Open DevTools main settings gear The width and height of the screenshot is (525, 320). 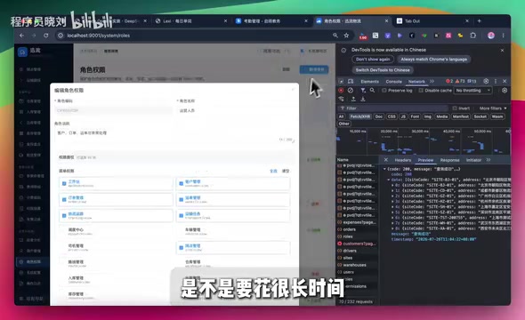coord(486,81)
